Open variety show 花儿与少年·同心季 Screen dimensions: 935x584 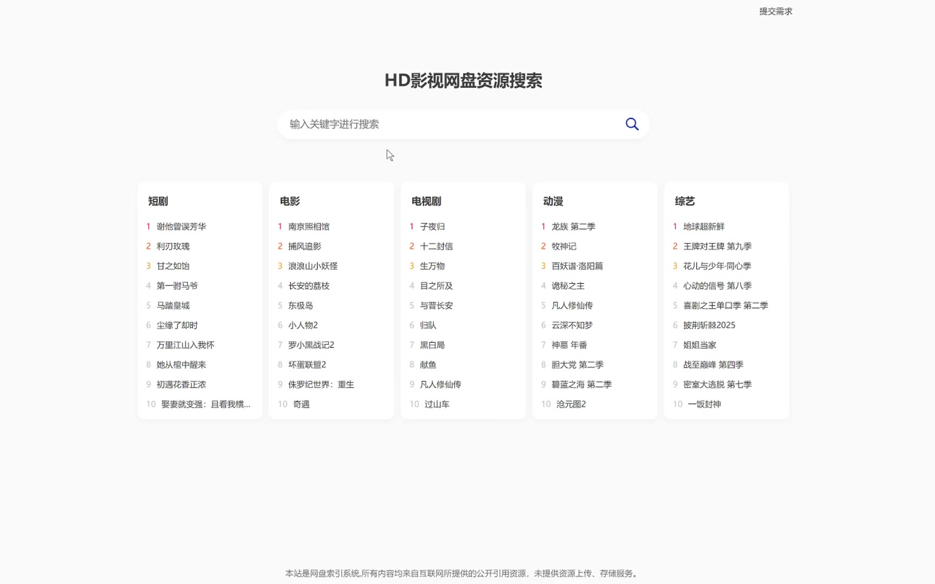[x=717, y=266]
